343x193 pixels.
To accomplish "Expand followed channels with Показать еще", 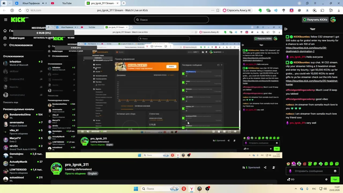I will click(x=11, y=102).
